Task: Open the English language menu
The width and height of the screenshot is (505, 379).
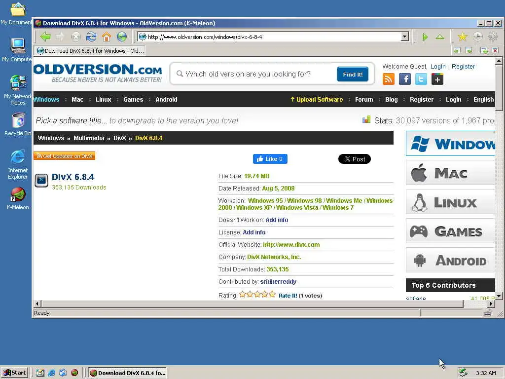Action: pyautogui.click(x=483, y=100)
